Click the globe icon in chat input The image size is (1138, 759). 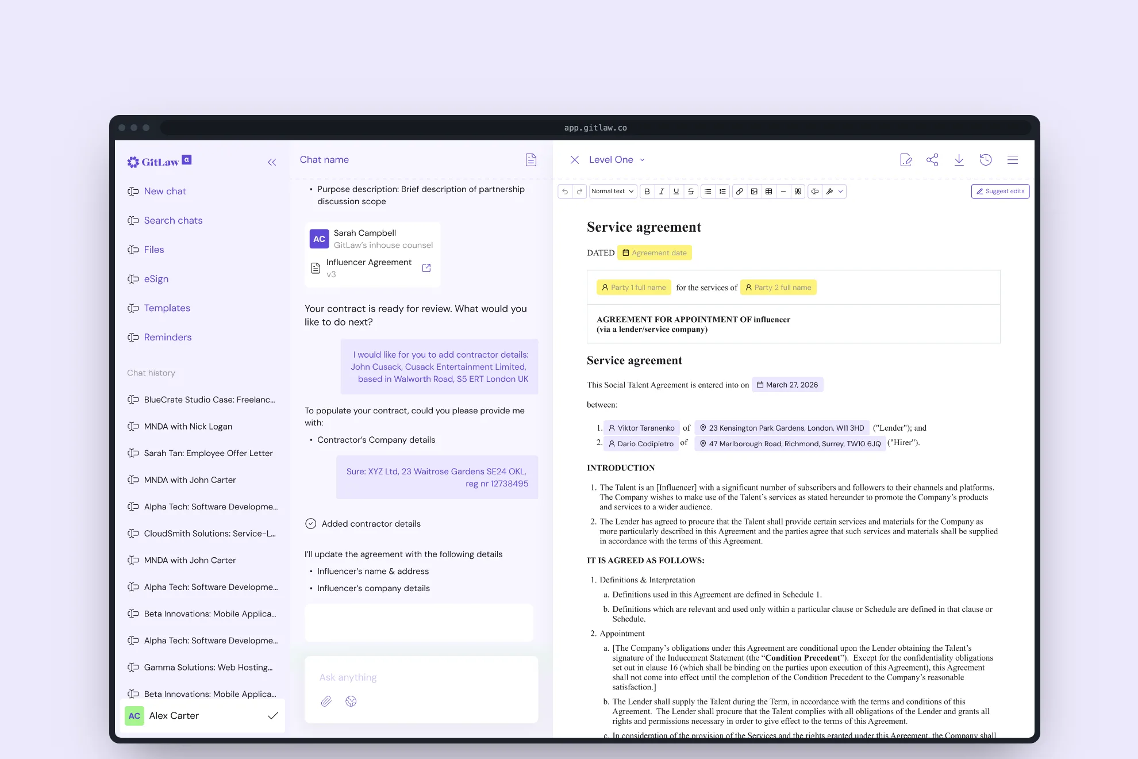[x=351, y=701]
